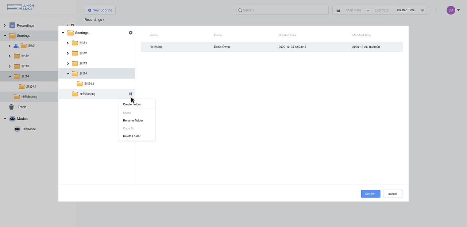Click the 测试2 folder icon in dialog tree

coord(75,53)
